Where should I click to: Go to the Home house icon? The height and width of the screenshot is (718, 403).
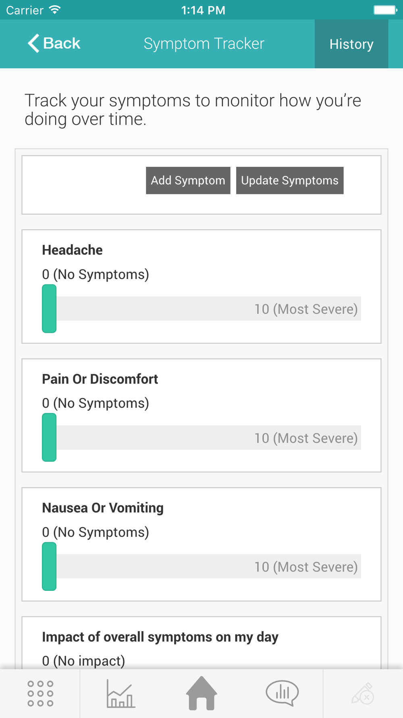(x=201, y=693)
